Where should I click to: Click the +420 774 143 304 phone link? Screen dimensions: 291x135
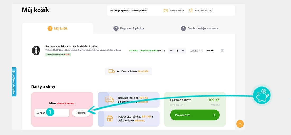coord(204,11)
